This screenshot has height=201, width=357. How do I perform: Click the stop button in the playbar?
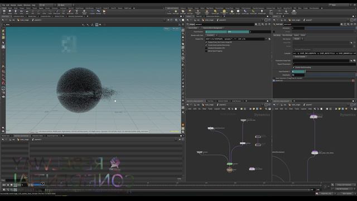(x=11, y=185)
